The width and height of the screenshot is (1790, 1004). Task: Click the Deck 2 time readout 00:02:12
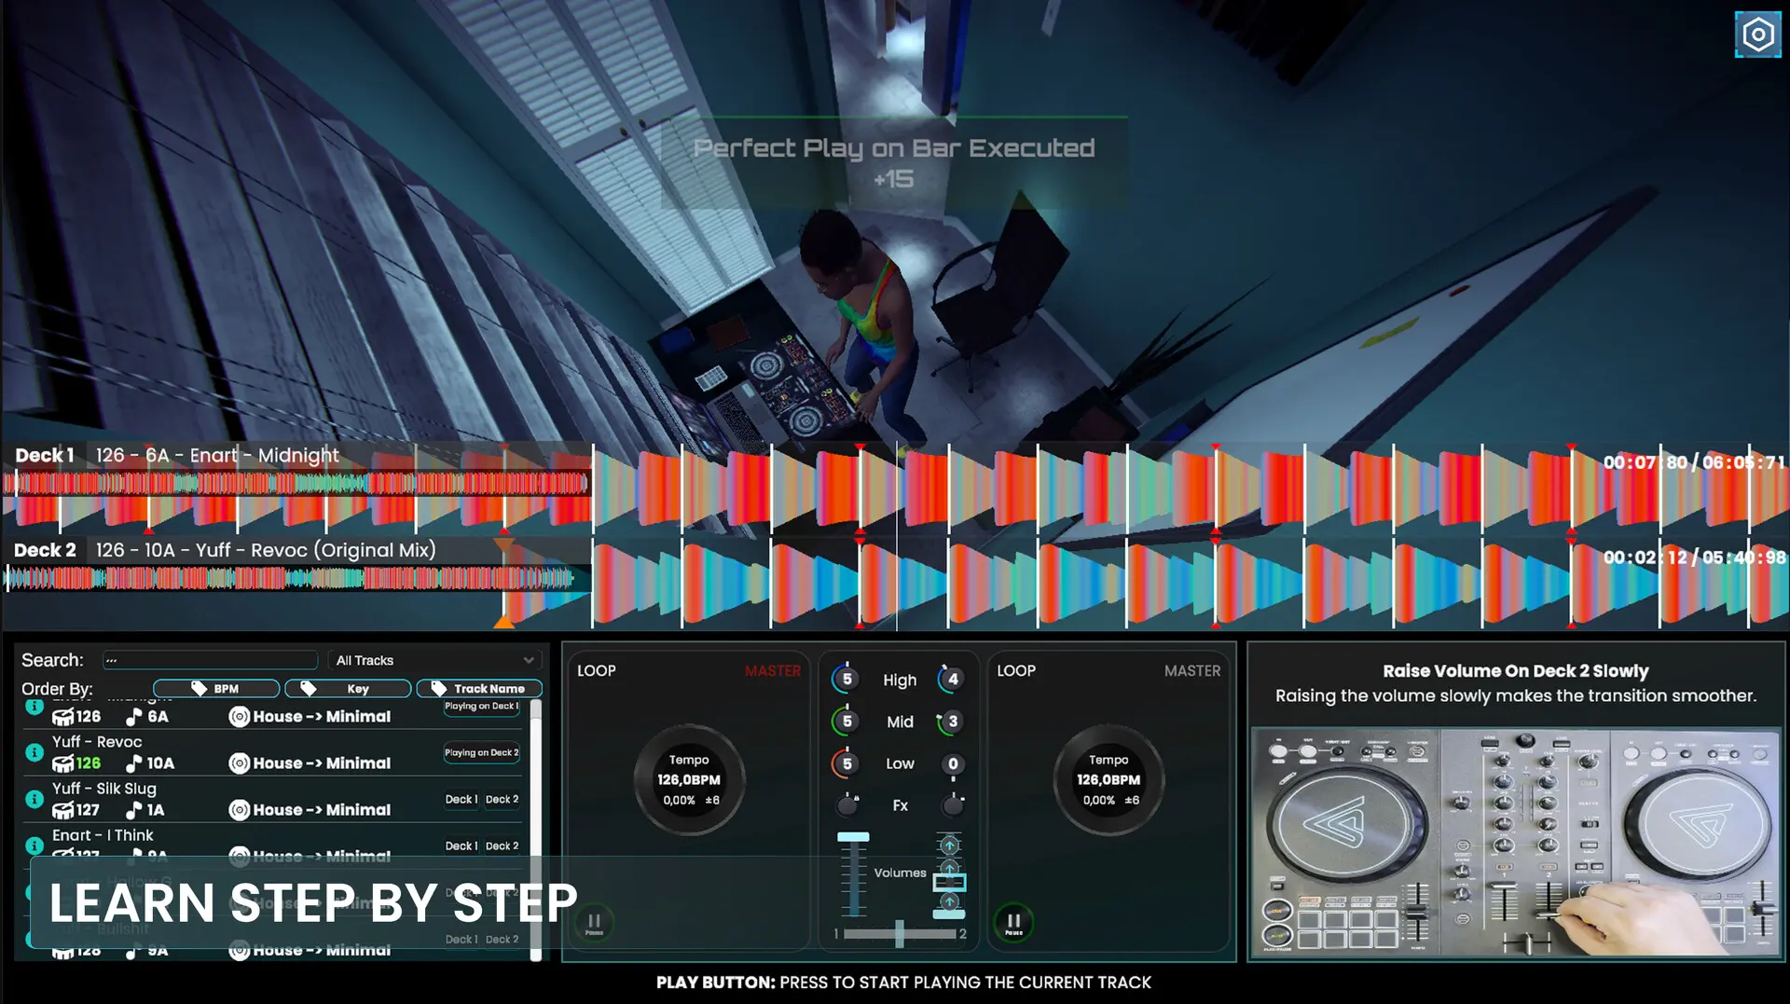point(1645,557)
